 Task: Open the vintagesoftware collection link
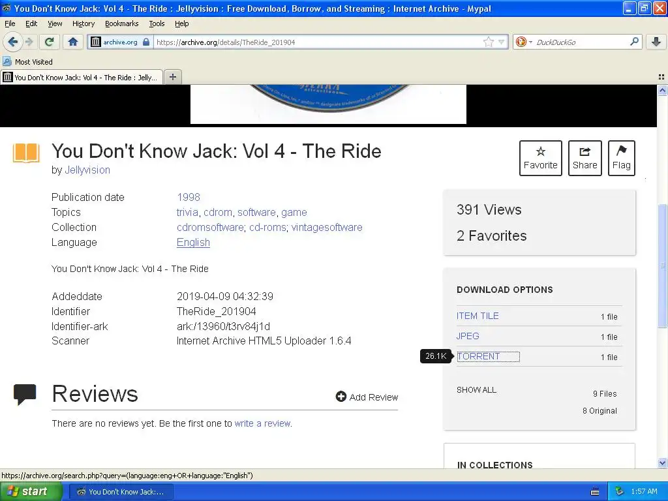(x=327, y=227)
